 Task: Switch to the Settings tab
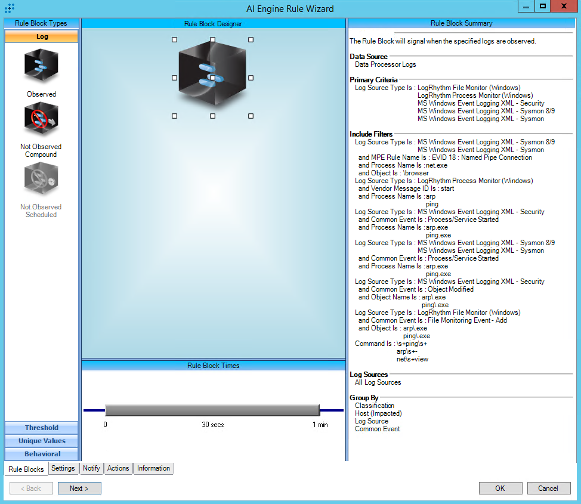(63, 468)
